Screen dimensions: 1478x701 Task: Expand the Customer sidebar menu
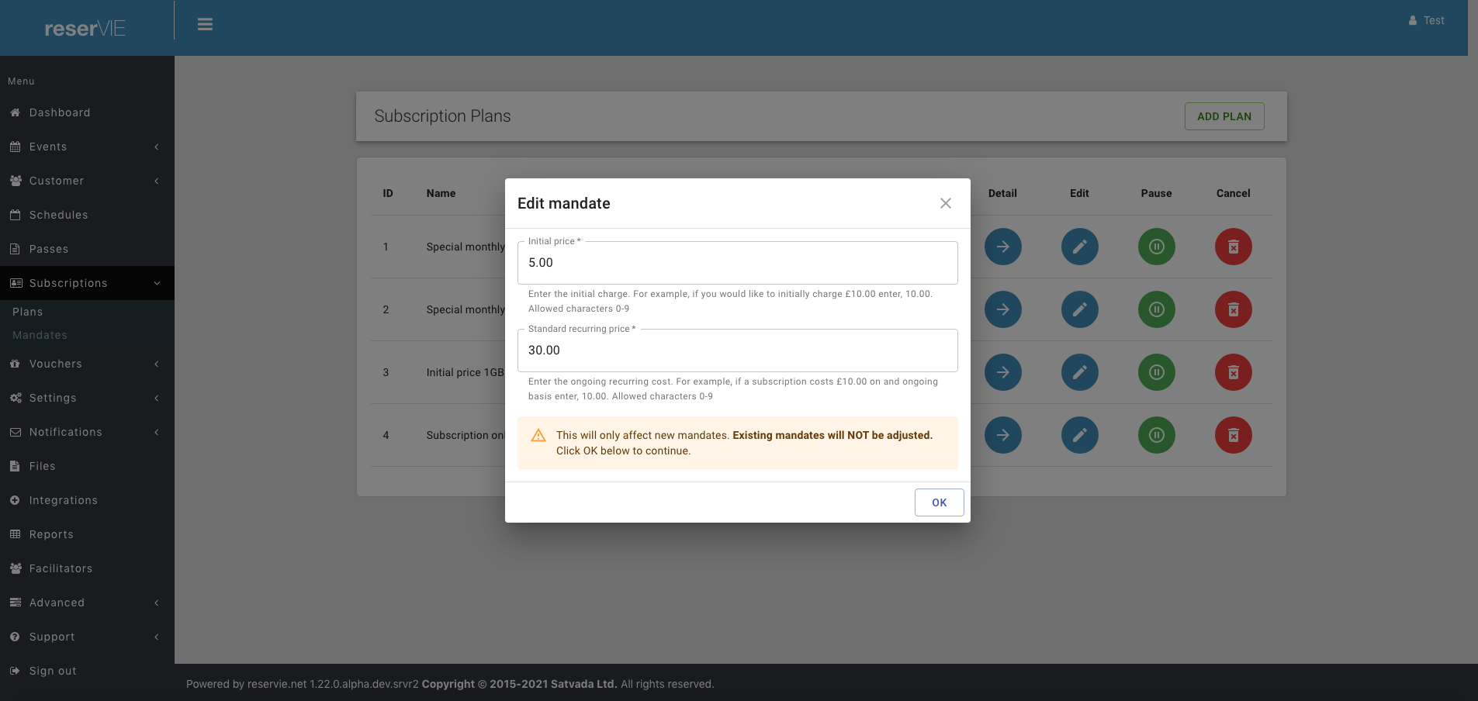click(x=85, y=181)
